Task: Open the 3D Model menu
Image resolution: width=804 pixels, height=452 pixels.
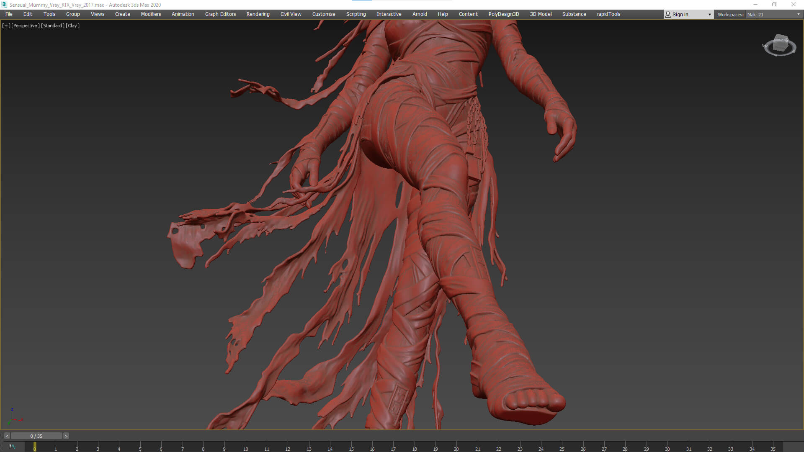Action: click(541, 14)
